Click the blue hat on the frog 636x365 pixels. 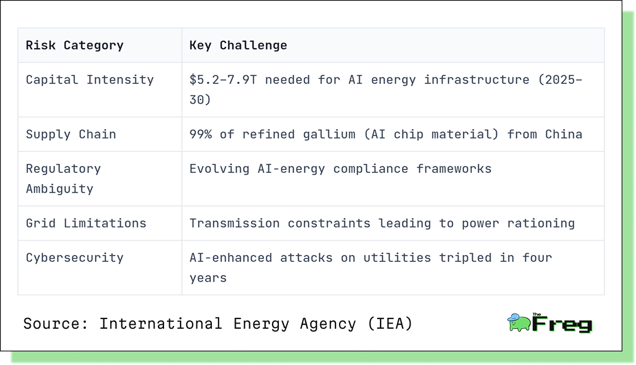click(513, 317)
